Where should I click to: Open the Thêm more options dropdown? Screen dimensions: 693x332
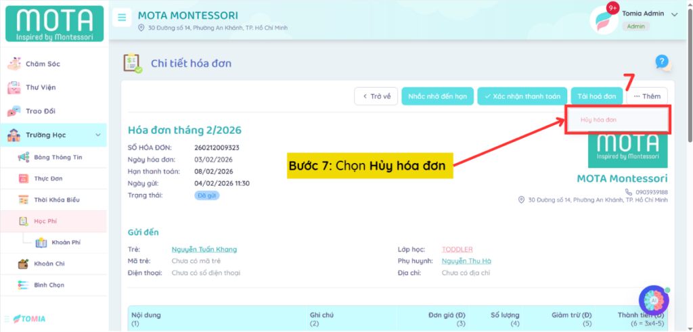(x=647, y=97)
